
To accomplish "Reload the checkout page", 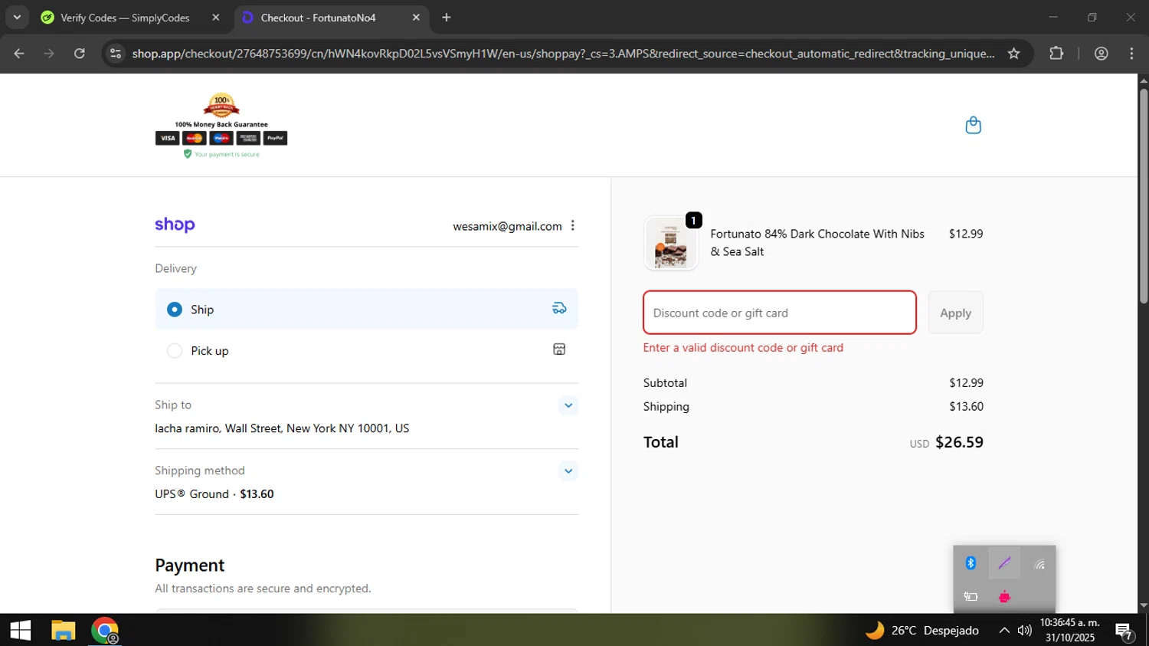I will pyautogui.click(x=80, y=53).
